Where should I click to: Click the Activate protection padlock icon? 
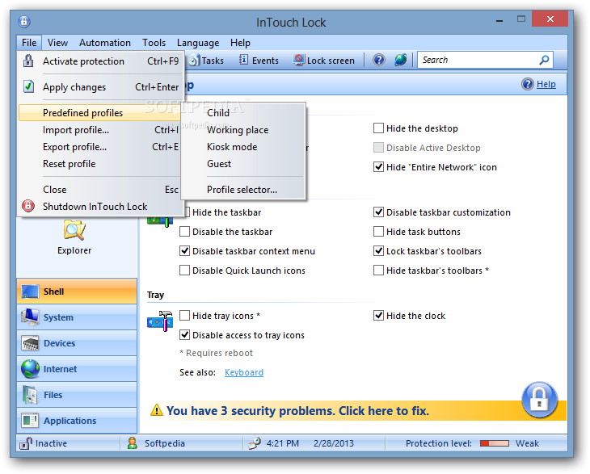[28, 61]
